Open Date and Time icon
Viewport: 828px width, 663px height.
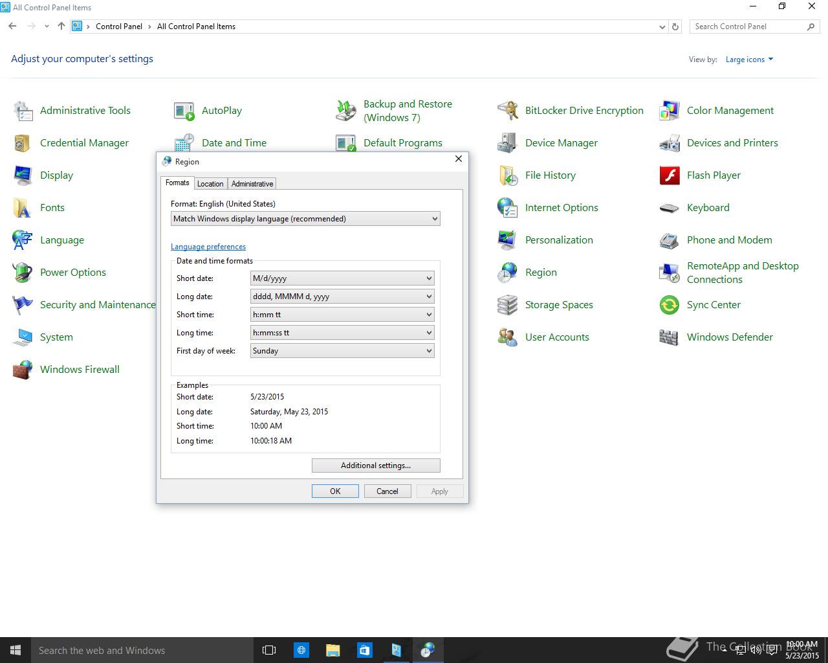[184, 143]
